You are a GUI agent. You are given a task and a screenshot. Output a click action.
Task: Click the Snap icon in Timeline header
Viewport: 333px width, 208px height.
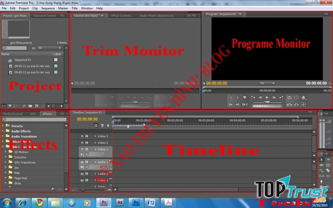96,125
